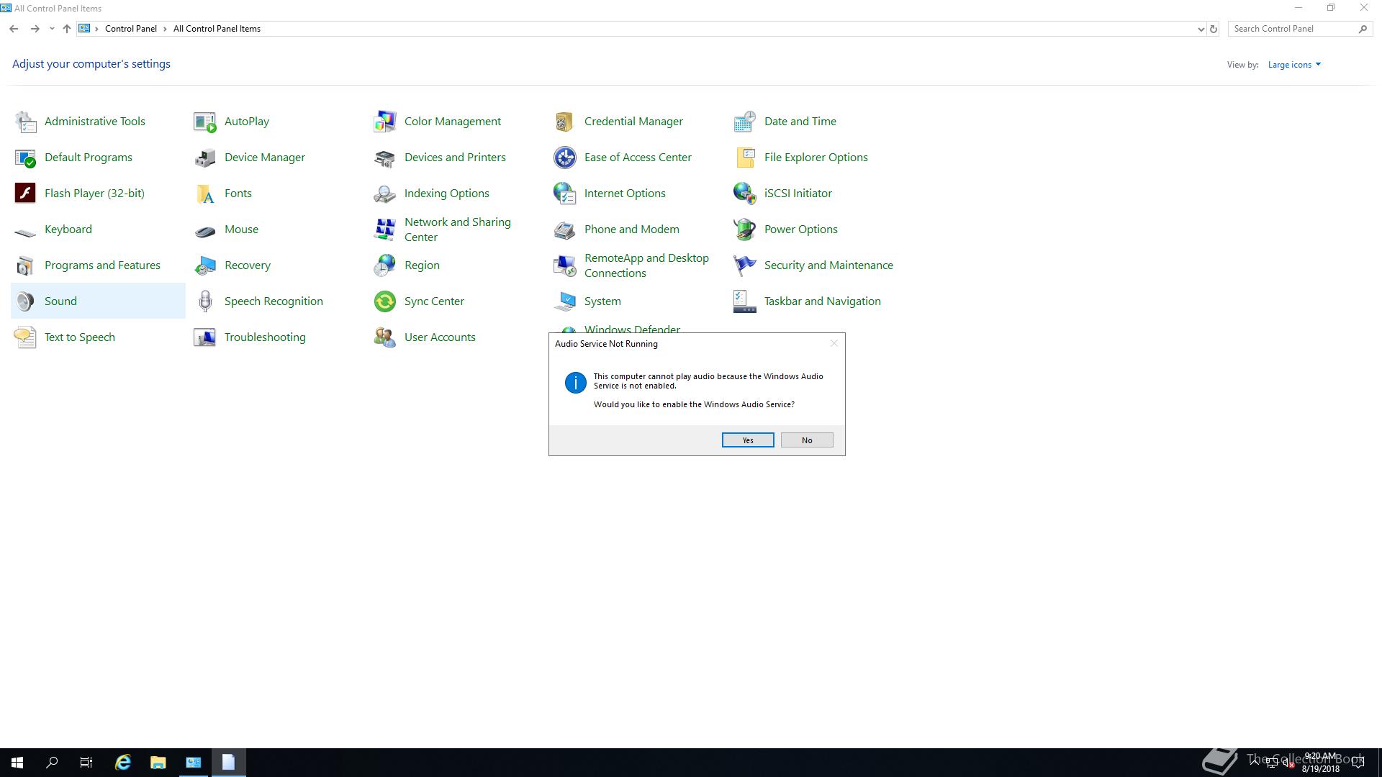Open the System link

602,301
